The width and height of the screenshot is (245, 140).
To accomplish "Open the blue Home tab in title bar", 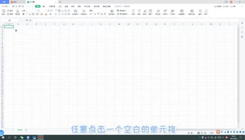I will [5, 2].
